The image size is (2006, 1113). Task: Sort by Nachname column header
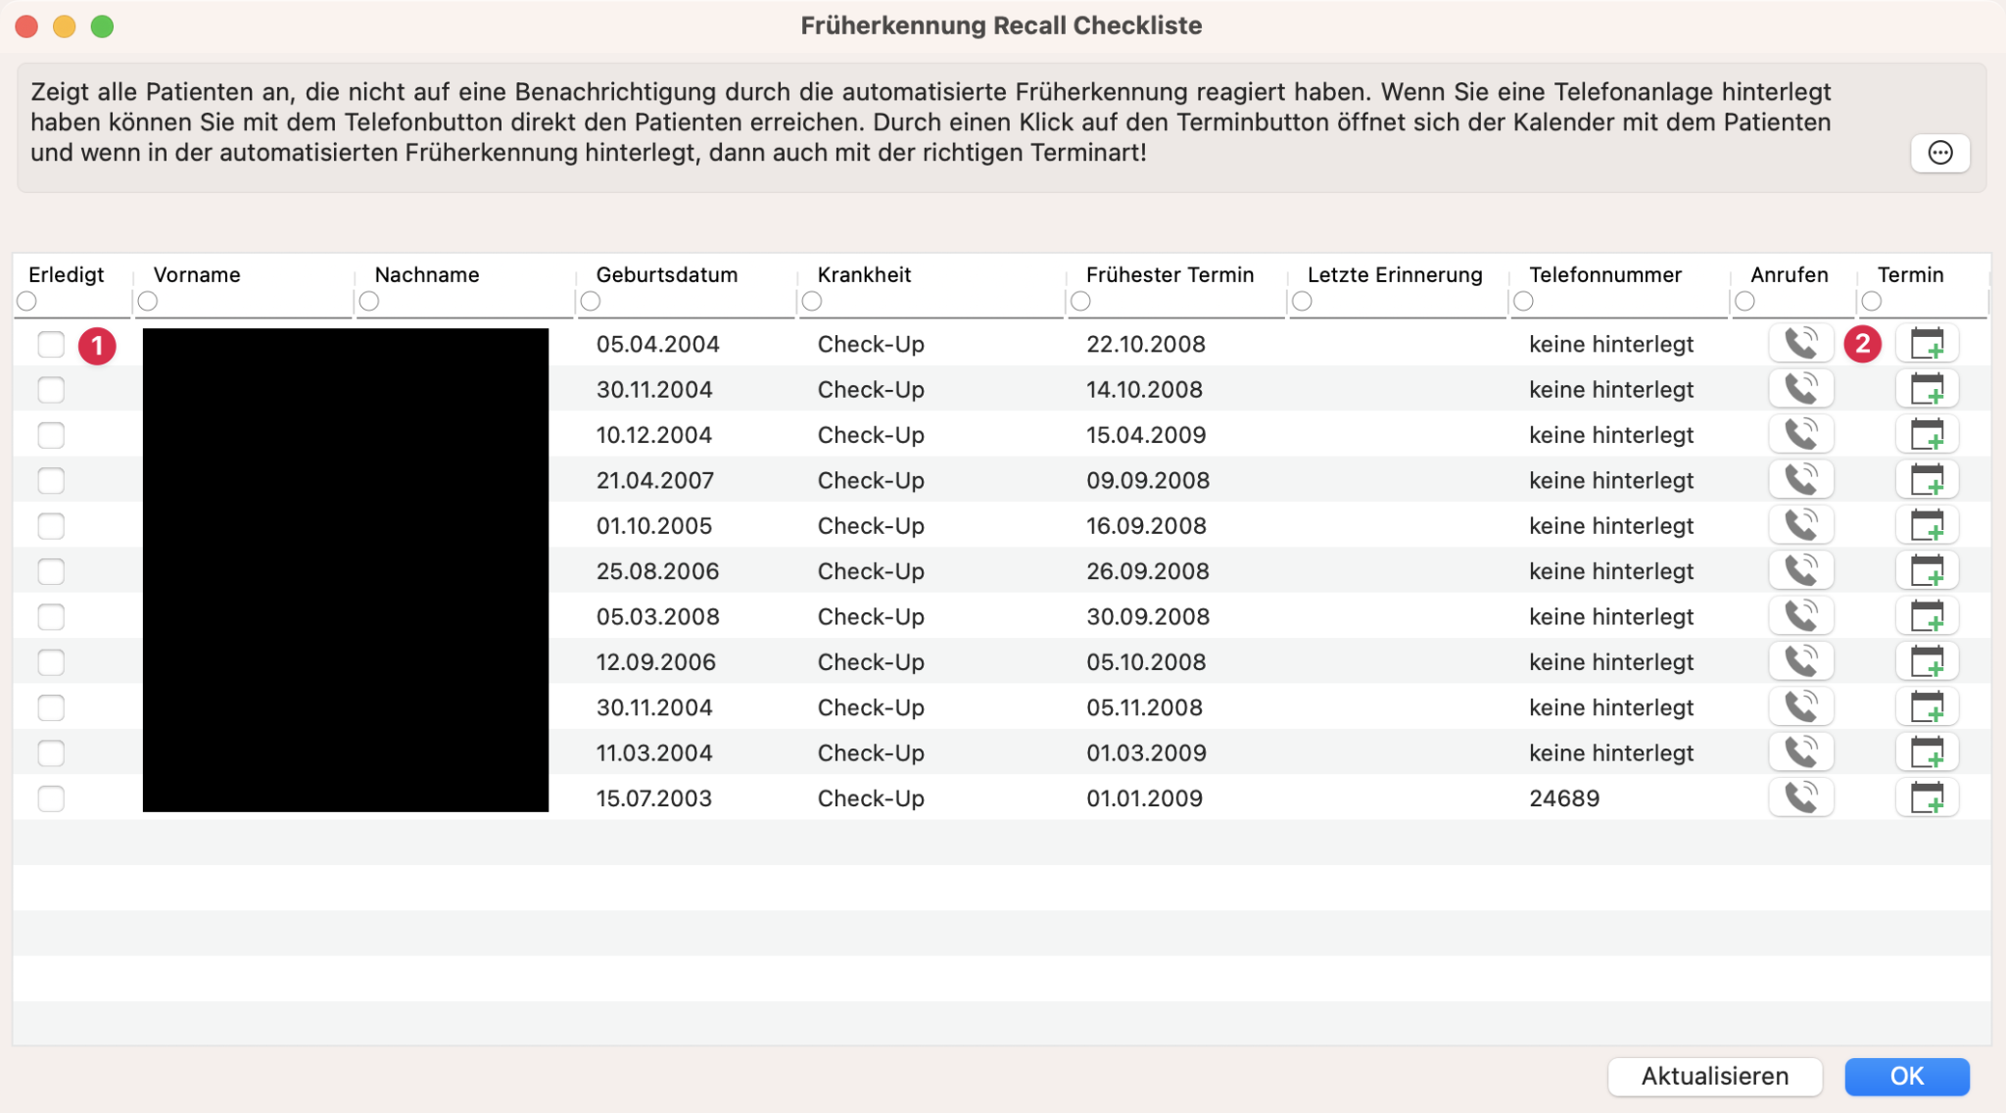pyautogui.click(x=427, y=274)
